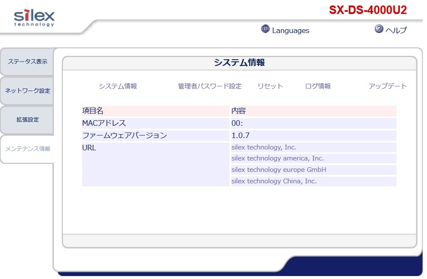The width and height of the screenshot is (427, 279).
Task: Follow the silex technology america, Inc. link
Action: (277, 158)
